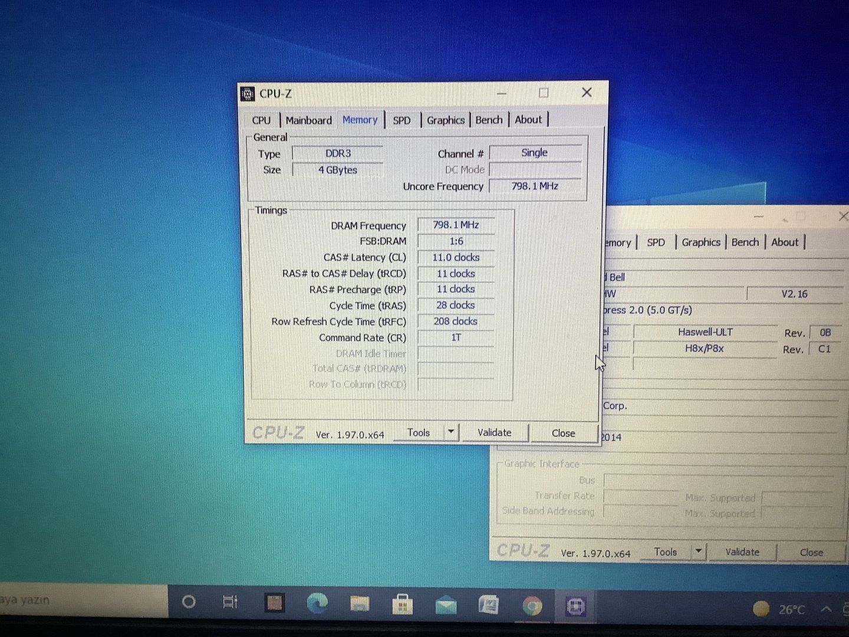Open the About tab in the back CPU-Z window
Screen dimensions: 849x637
click(x=785, y=242)
